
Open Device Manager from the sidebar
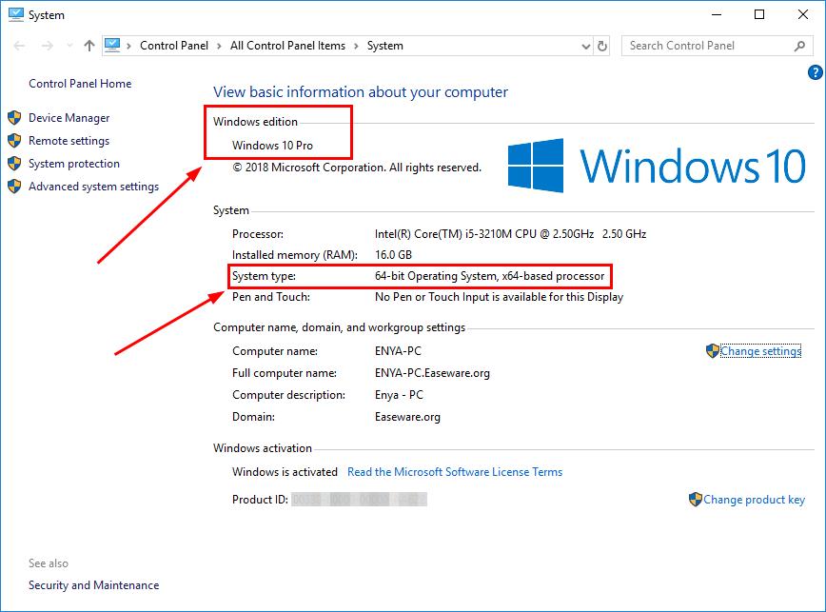coord(69,118)
